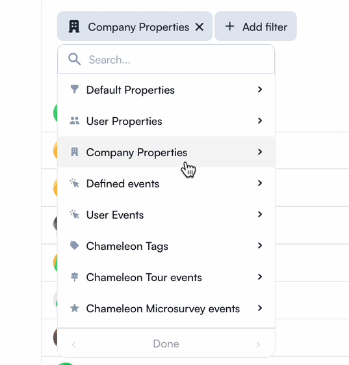Click the magnifying glass search icon
This screenshot has width=349, height=365.
[74, 59]
